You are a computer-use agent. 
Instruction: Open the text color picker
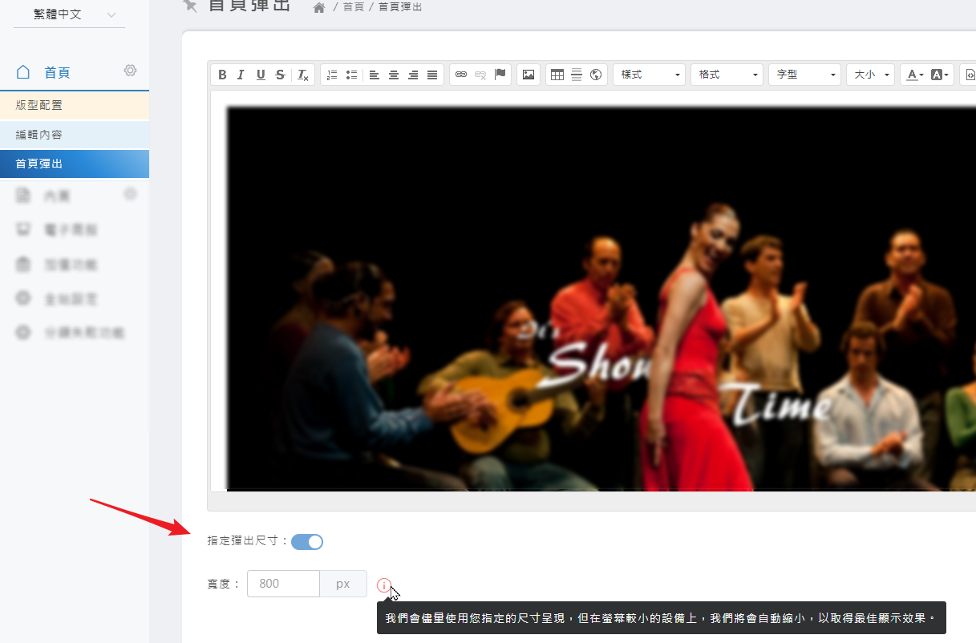(914, 75)
